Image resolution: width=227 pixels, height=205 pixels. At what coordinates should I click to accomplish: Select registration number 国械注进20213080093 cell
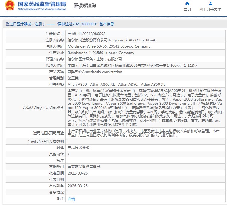[87, 34]
